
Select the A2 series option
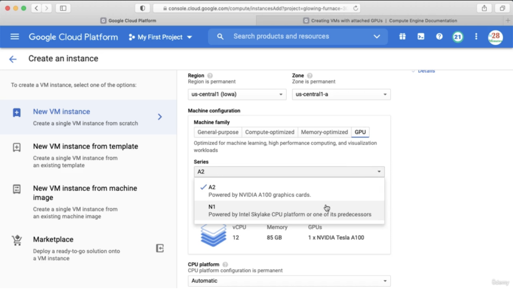[289, 191]
